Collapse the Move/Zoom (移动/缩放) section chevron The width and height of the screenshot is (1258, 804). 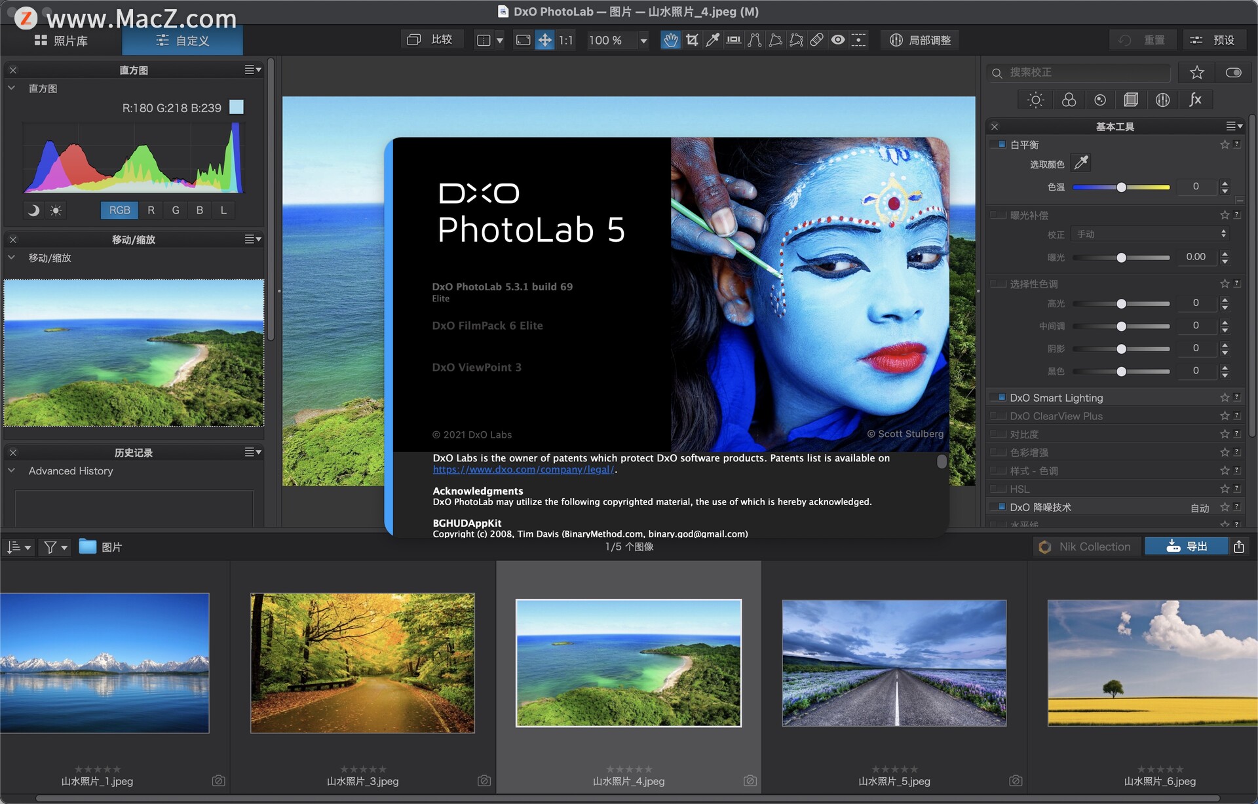coord(12,258)
